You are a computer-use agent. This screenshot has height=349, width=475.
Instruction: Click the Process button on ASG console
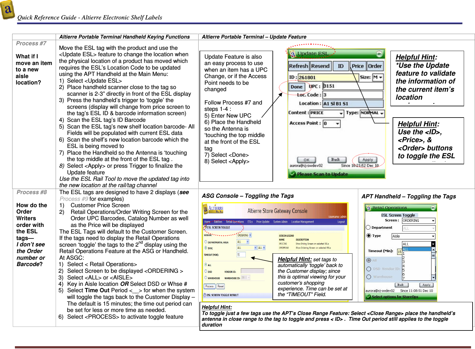(x=210, y=286)
